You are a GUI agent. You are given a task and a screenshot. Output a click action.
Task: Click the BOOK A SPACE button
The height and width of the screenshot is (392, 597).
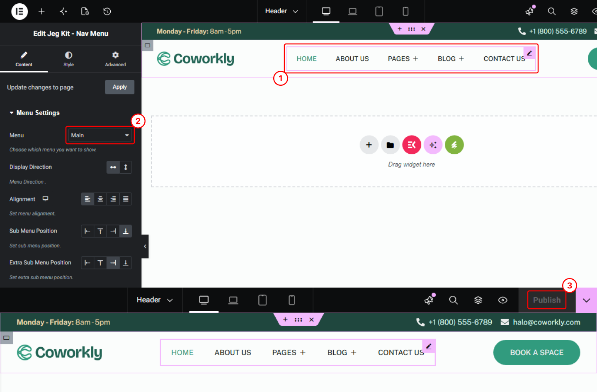coord(537,353)
